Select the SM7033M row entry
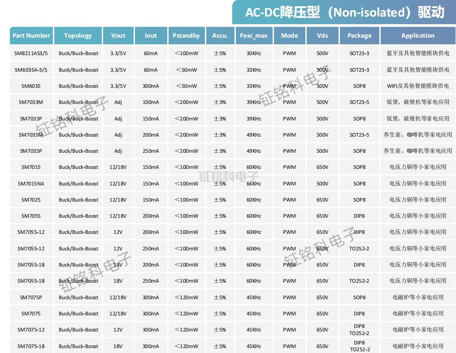 point(31,102)
